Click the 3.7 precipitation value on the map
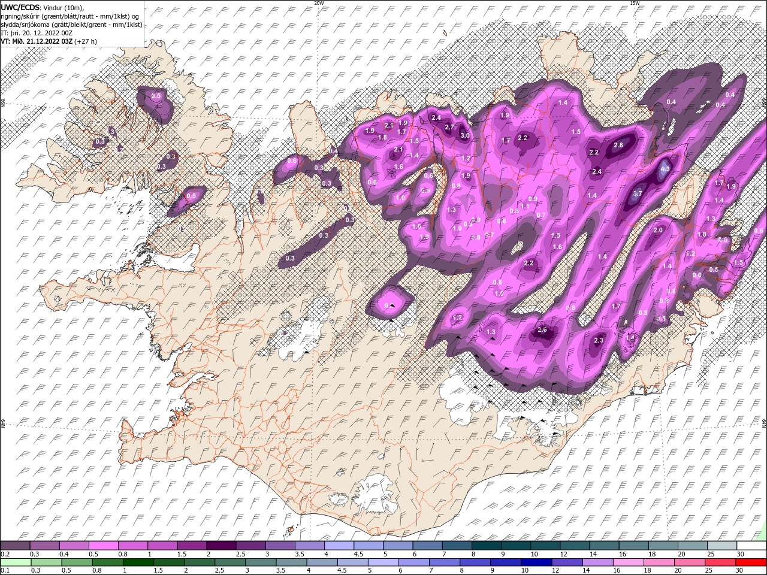 pos(638,193)
